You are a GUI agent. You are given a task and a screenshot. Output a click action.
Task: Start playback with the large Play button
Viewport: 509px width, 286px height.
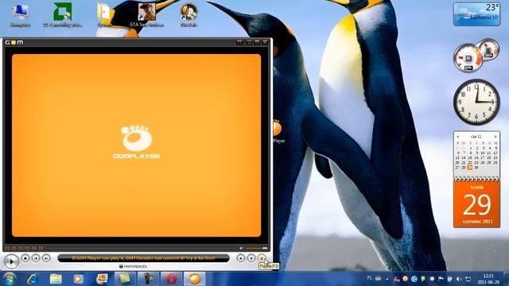[x=11, y=261]
